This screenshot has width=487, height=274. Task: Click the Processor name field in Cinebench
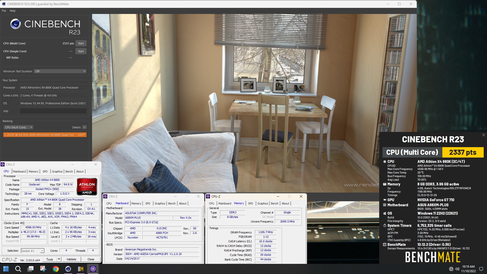pyautogui.click(x=53, y=88)
